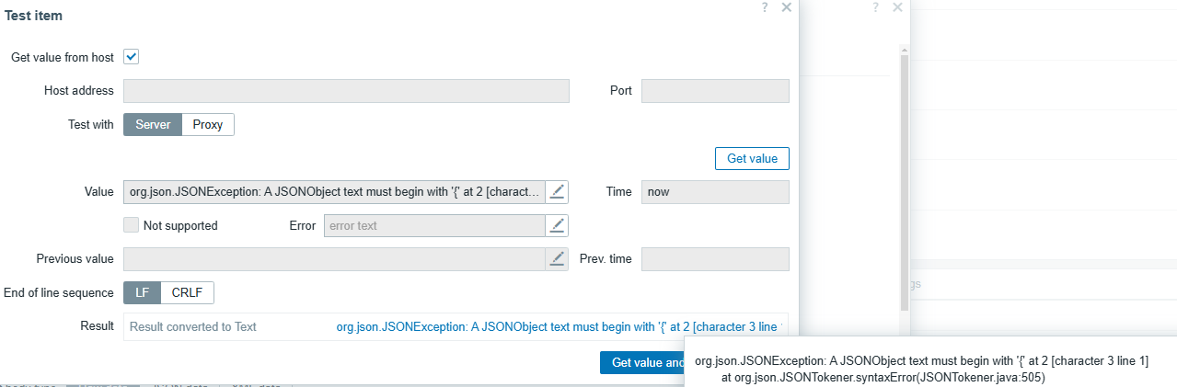1177x387 pixels.
Task: Select Server in Test with toggle
Action: 153,124
